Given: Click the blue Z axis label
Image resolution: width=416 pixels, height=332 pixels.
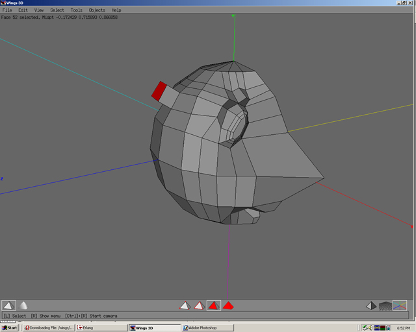Looking at the screenshot, I should coord(2,179).
